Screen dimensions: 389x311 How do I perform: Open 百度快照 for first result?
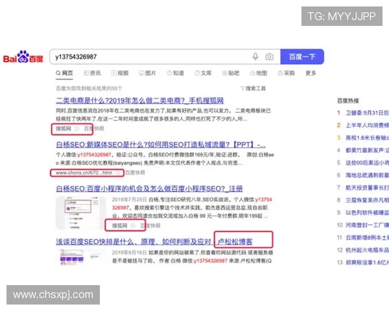point(94,128)
